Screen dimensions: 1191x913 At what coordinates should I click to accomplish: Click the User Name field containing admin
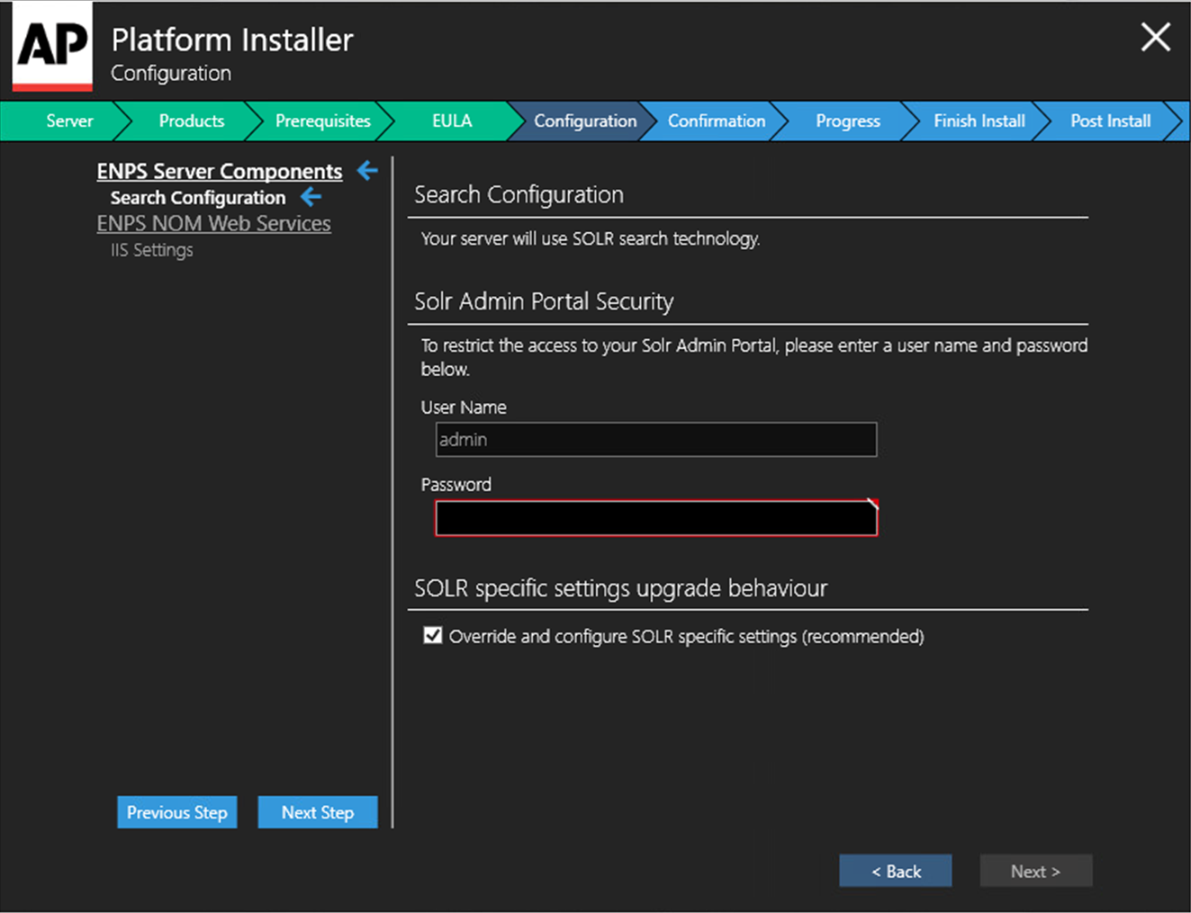pyautogui.click(x=656, y=440)
